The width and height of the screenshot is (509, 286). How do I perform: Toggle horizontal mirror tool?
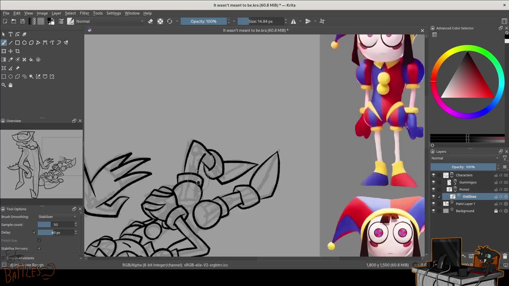pos(293,21)
